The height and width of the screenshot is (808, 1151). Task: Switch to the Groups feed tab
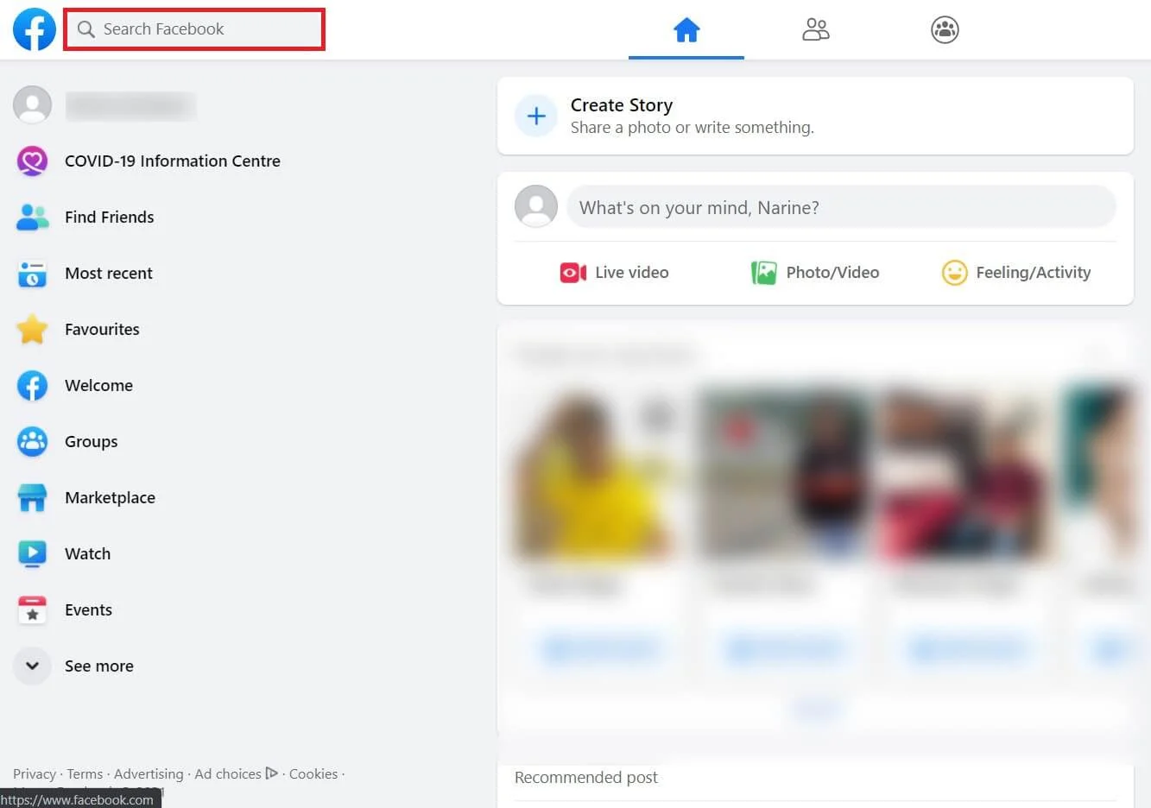[x=944, y=28]
